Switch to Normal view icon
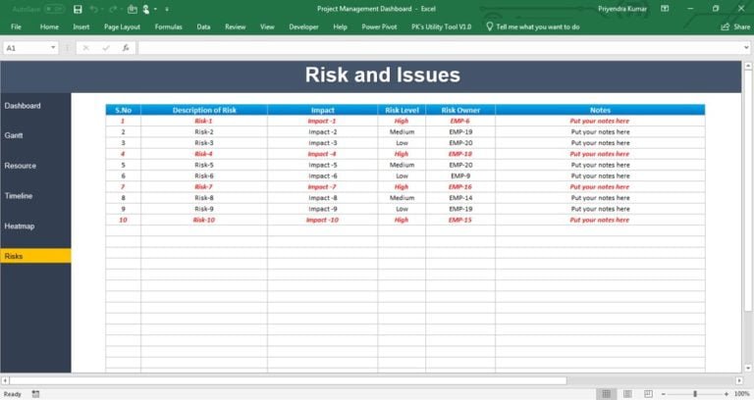The image size is (754, 400). click(x=607, y=394)
